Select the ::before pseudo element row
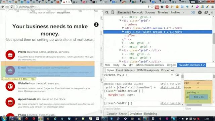215x121 pixels. (x=131, y=25)
